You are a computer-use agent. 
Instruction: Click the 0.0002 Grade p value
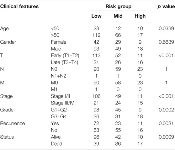pyautogui.click(x=166, y=110)
